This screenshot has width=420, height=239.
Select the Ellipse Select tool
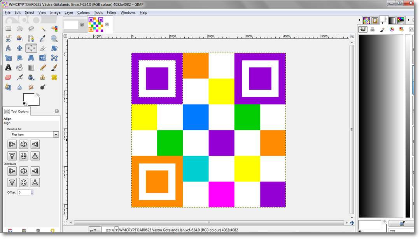19,29
